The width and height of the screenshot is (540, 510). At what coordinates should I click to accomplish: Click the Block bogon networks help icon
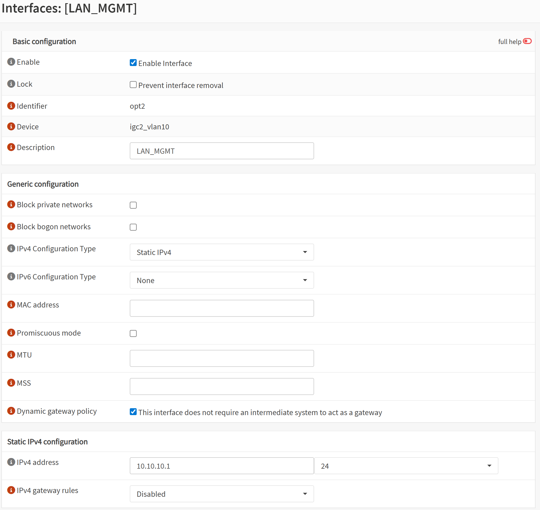pos(11,226)
